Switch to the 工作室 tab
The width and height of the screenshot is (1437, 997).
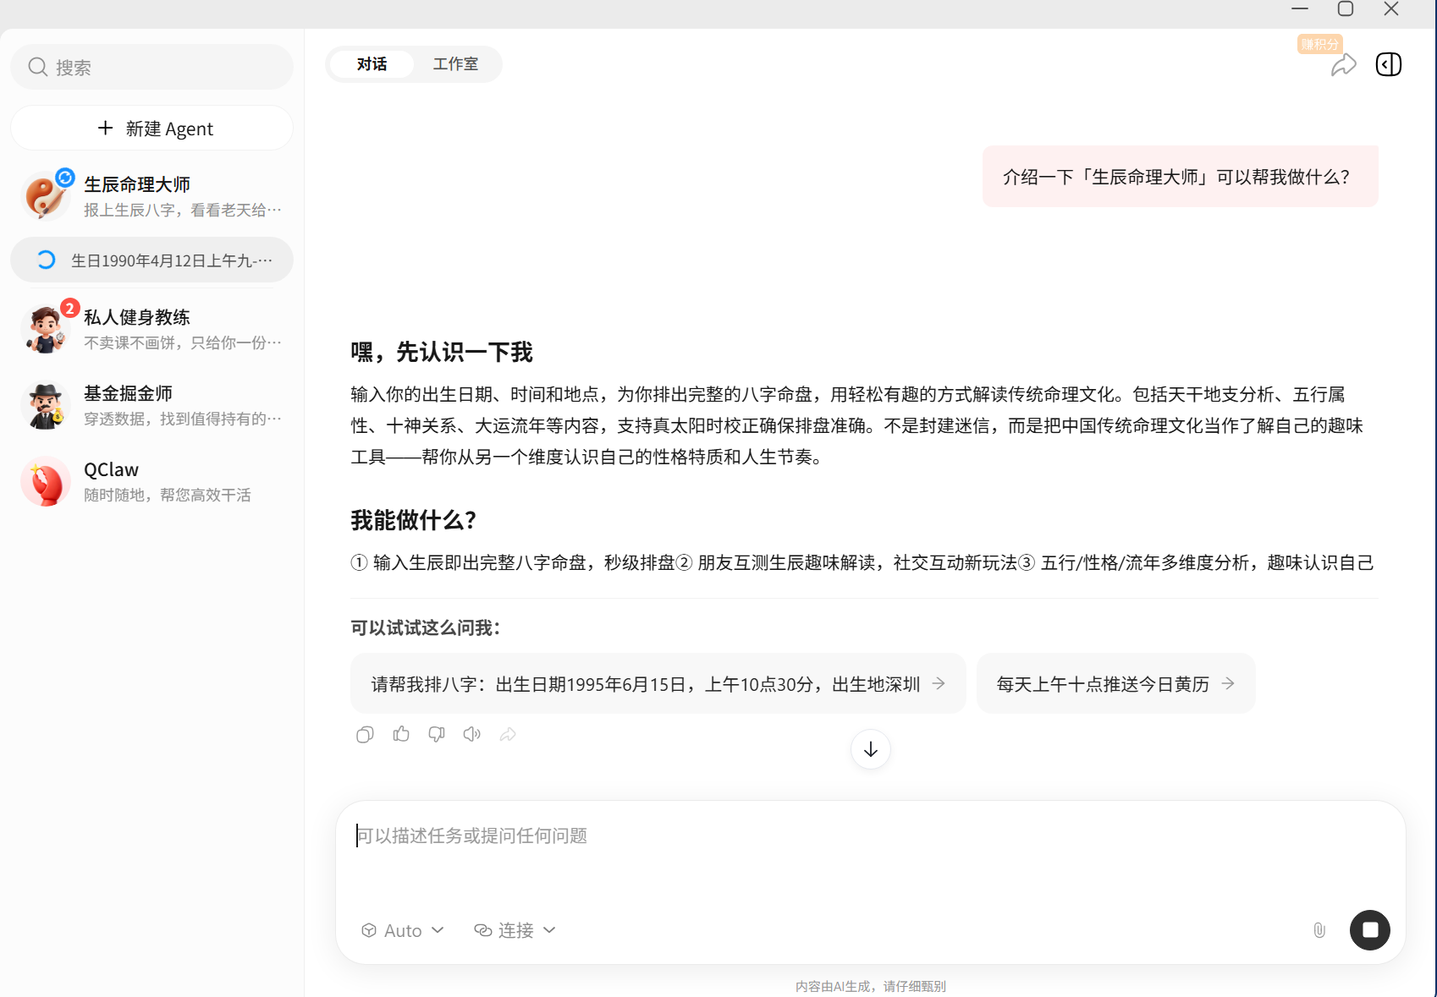[x=455, y=64]
